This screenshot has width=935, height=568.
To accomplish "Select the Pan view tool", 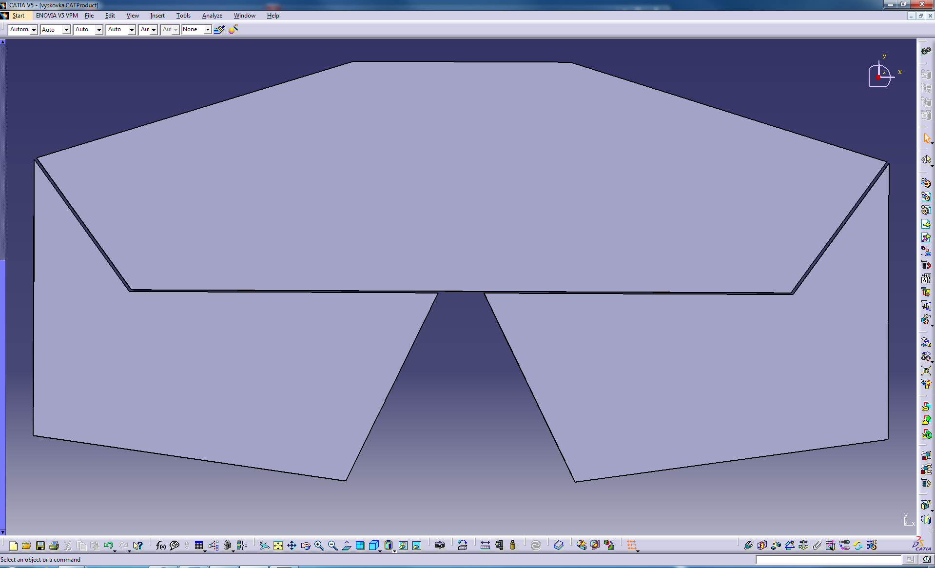I will coord(292,546).
